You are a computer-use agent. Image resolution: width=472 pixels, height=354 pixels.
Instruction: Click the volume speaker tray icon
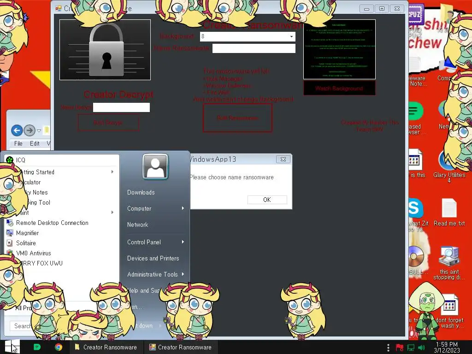point(421,348)
